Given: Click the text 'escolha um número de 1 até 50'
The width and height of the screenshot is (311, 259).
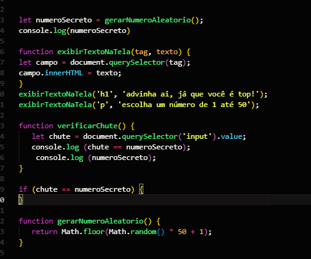Looking at the screenshot, I should (x=184, y=105).
